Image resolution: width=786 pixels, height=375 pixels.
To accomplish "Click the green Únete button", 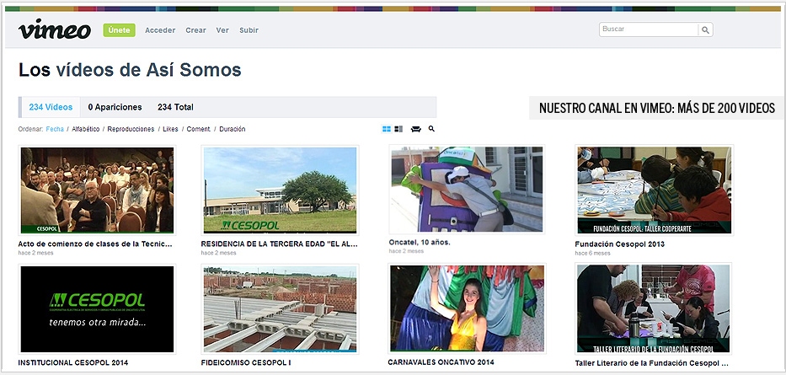I will 120,30.
